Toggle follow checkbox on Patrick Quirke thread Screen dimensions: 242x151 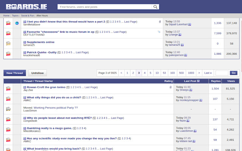point(25,52)
